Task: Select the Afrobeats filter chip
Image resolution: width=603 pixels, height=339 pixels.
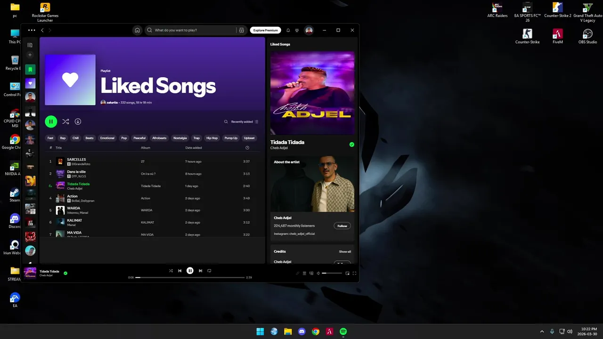Action: pos(159,138)
